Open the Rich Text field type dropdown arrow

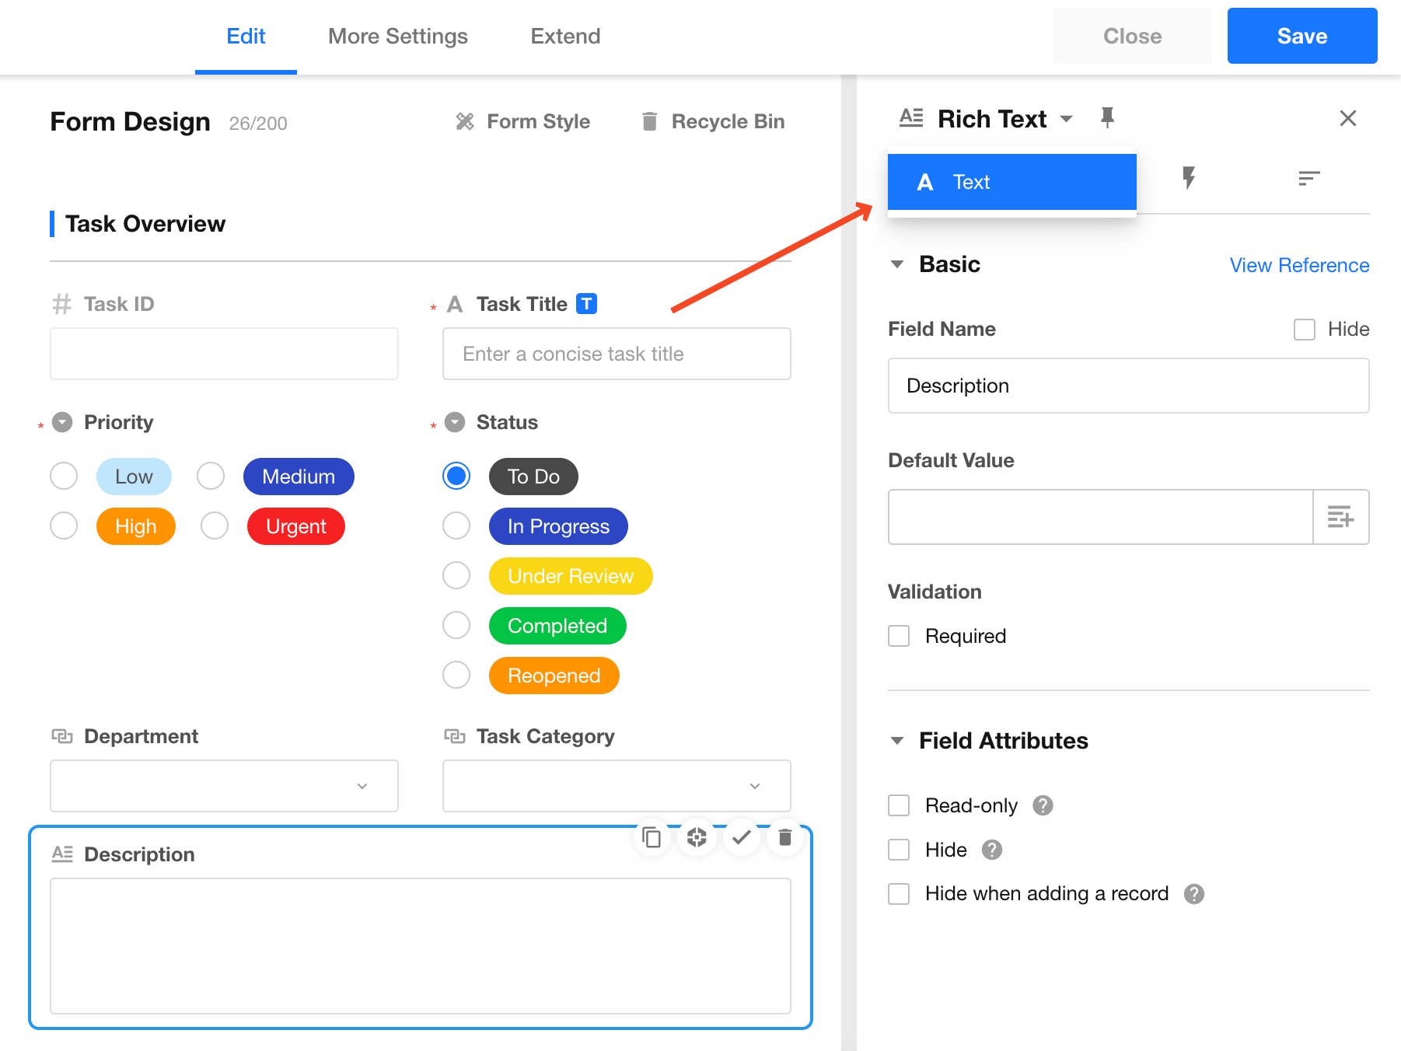pyautogui.click(x=1067, y=119)
